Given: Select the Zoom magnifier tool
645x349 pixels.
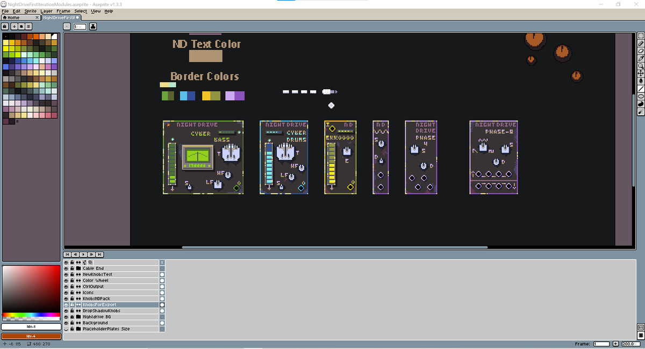Looking at the screenshot, I should 641,66.
